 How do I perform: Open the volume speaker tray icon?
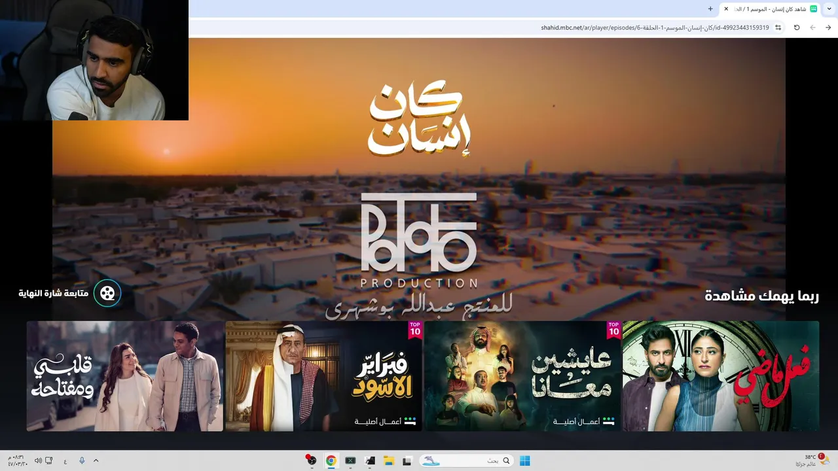coord(38,461)
